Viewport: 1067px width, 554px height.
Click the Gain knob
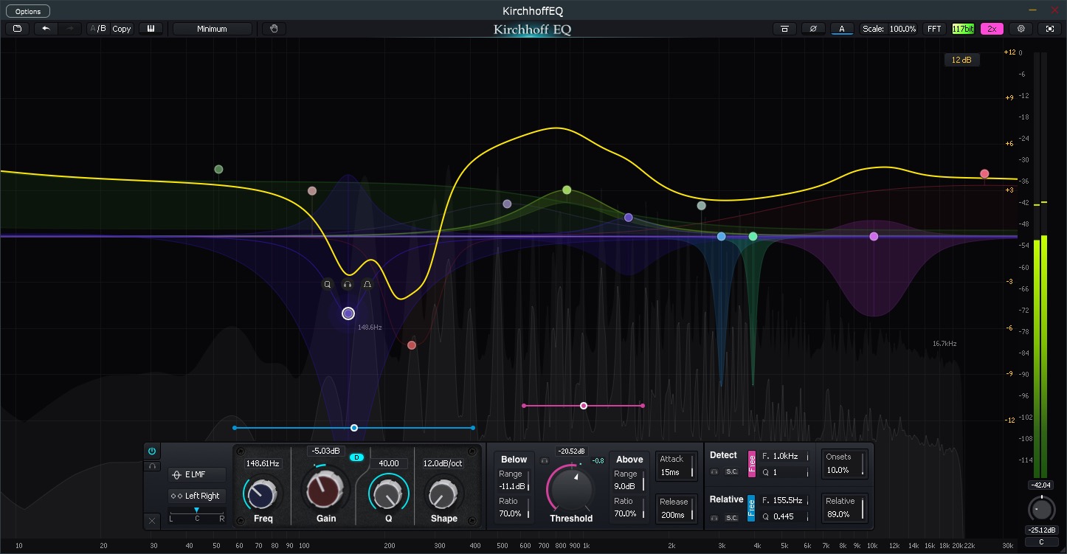pos(324,491)
